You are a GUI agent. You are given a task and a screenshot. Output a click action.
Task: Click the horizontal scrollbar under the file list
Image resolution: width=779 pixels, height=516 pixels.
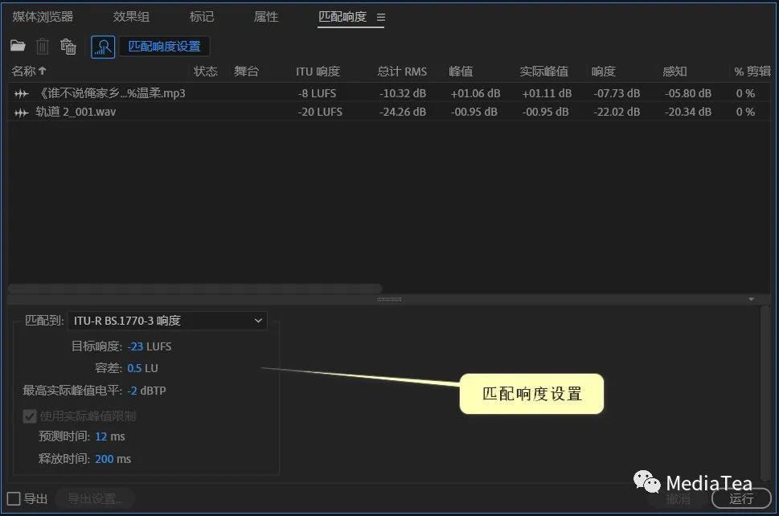[x=195, y=289]
